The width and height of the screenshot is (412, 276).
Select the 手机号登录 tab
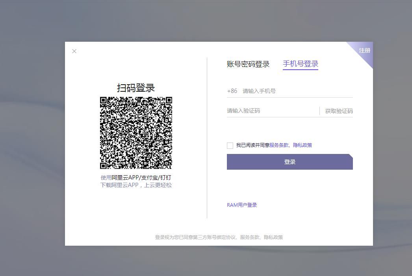300,64
